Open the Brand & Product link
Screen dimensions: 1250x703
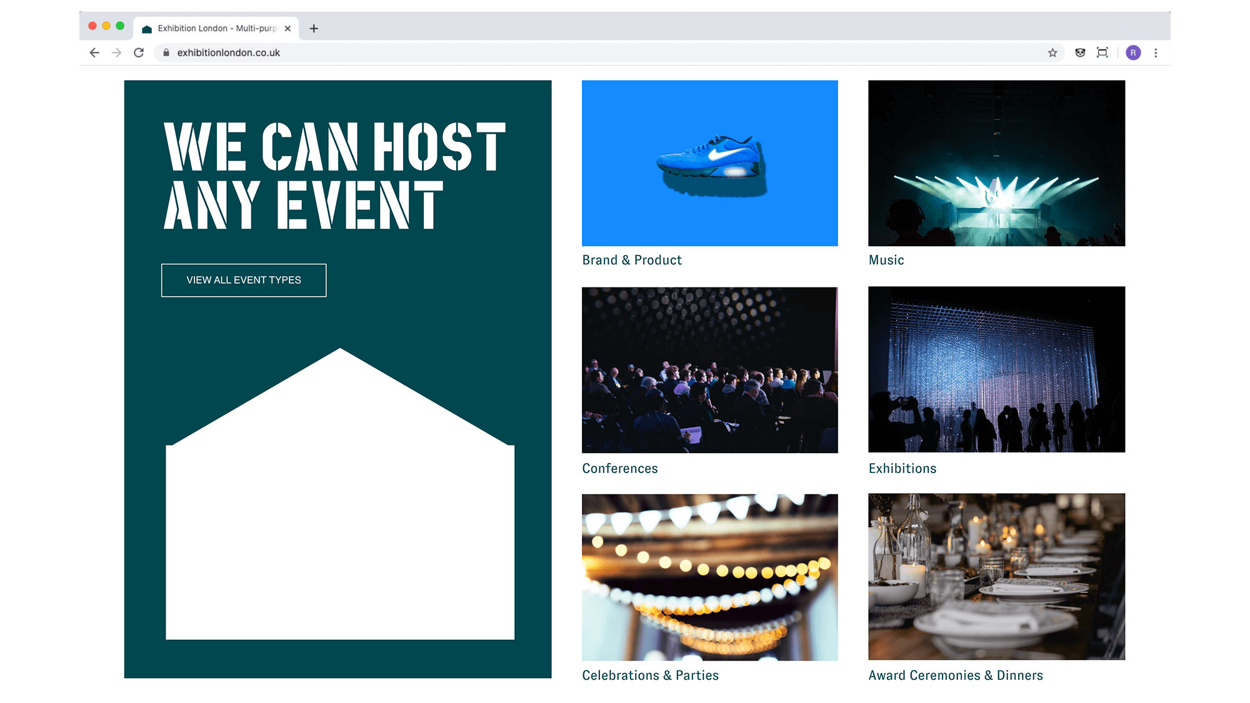(x=632, y=260)
